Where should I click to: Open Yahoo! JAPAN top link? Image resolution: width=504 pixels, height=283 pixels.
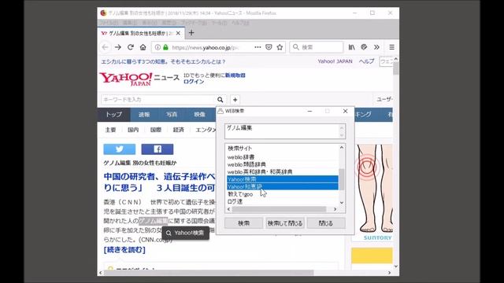pyautogui.click(x=335, y=61)
